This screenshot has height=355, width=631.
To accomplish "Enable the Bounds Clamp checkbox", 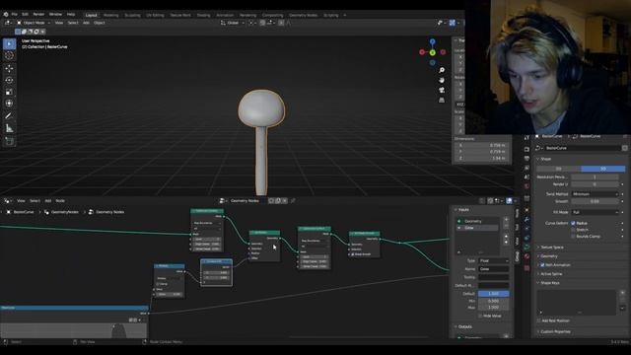I will coord(573,237).
